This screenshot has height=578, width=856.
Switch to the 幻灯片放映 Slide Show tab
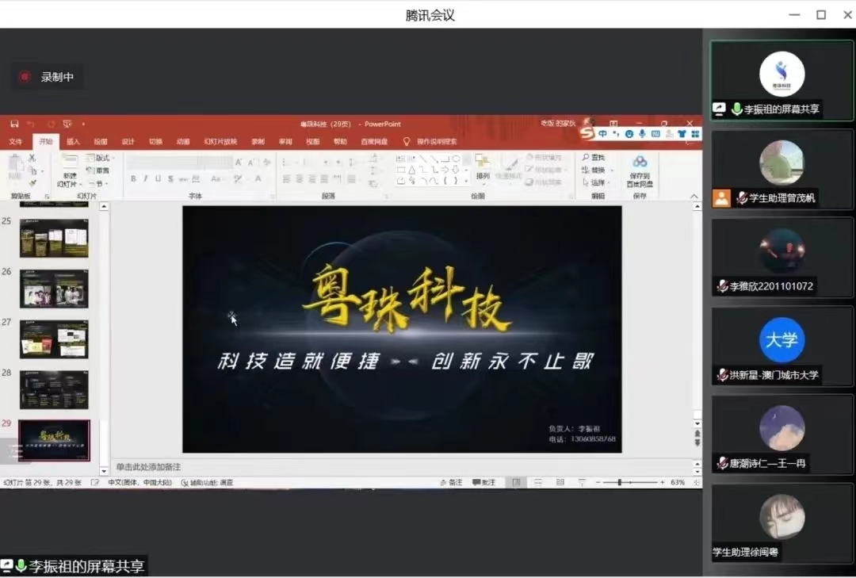[220, 141]
